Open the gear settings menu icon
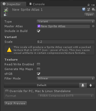This screenshot has width=96, height=111. coord(93,9)
